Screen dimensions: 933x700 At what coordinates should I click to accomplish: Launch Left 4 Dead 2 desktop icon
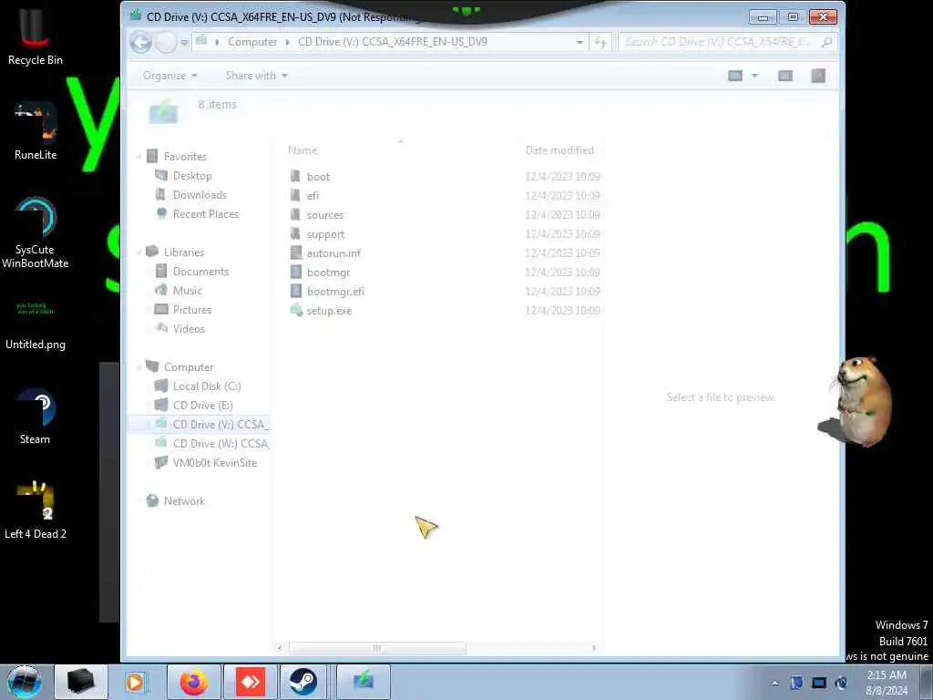pyautogui.click(x=36, y=510)
